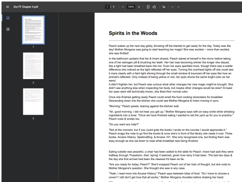Click the line beginning '"Morning," Peach greets'
The height and width of the screenshot is (182, 242).
144,106
